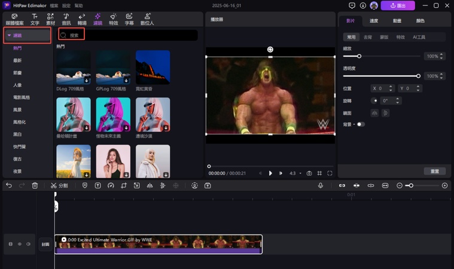Click the 檔案 file menu
The width and height of the screenshot is (454, 269).
[x=54, y=5]
